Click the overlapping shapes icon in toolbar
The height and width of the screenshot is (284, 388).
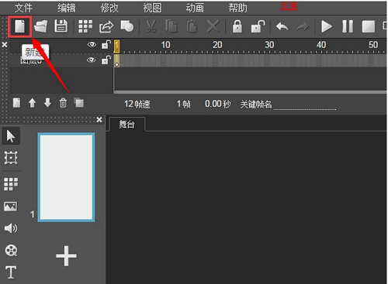(x=127, y=26)
